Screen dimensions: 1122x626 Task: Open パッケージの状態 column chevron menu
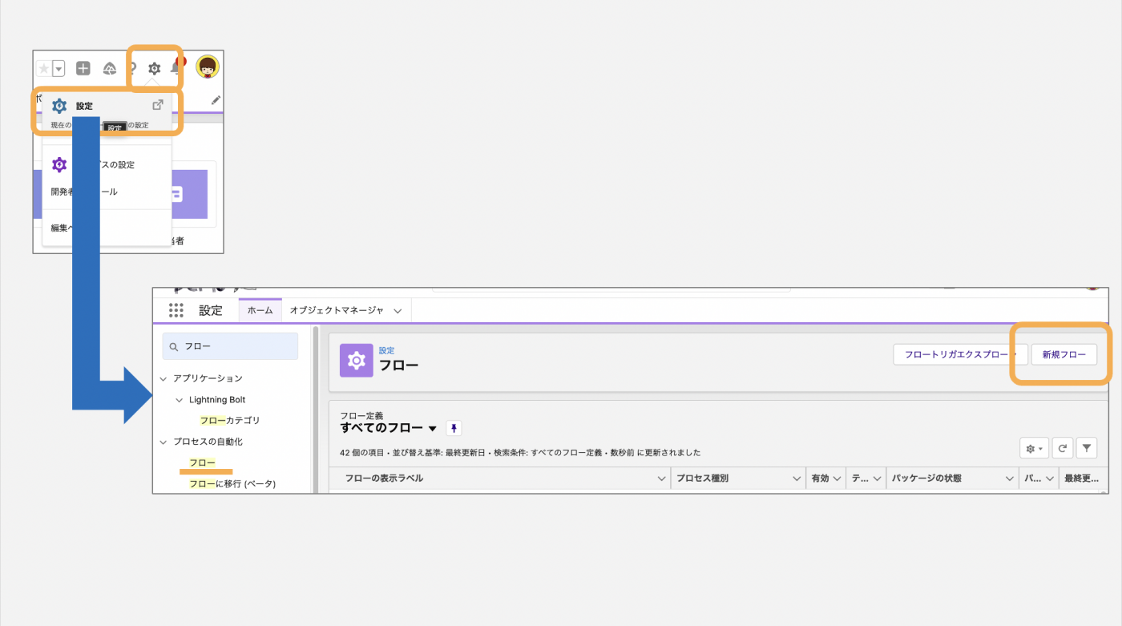tap(1010, 479)
